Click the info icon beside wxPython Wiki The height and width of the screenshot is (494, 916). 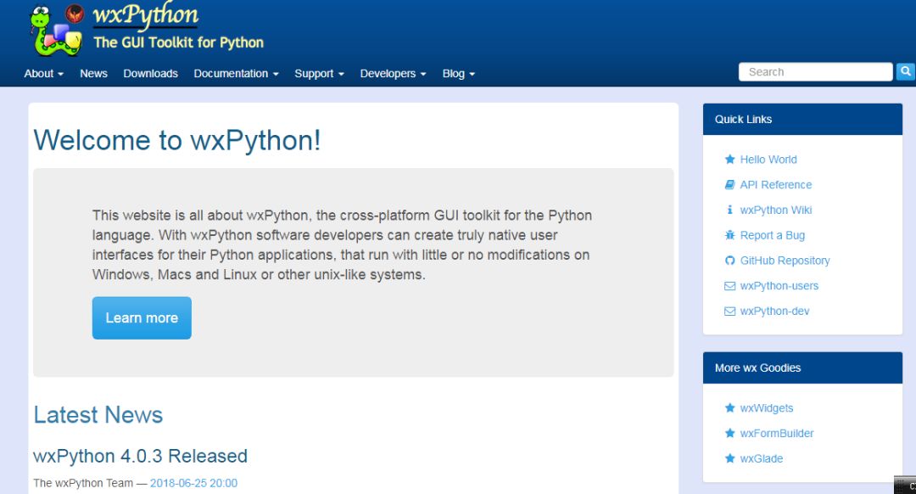coord(729,211)
